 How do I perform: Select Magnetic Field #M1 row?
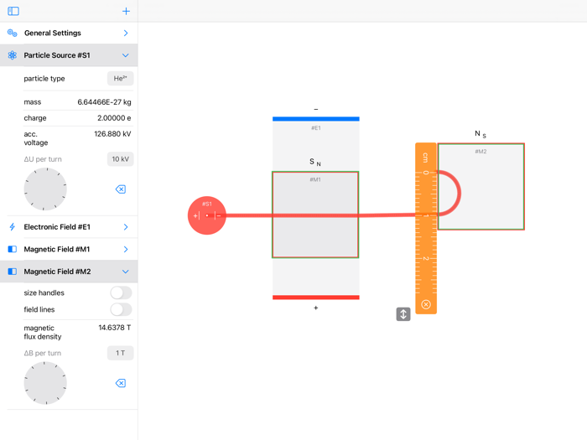(x=69, y=249)
